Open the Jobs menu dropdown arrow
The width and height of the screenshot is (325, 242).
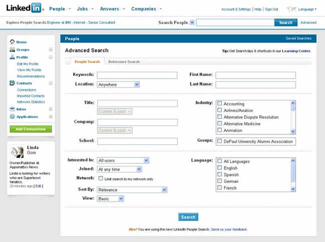[x=92, y=9]
